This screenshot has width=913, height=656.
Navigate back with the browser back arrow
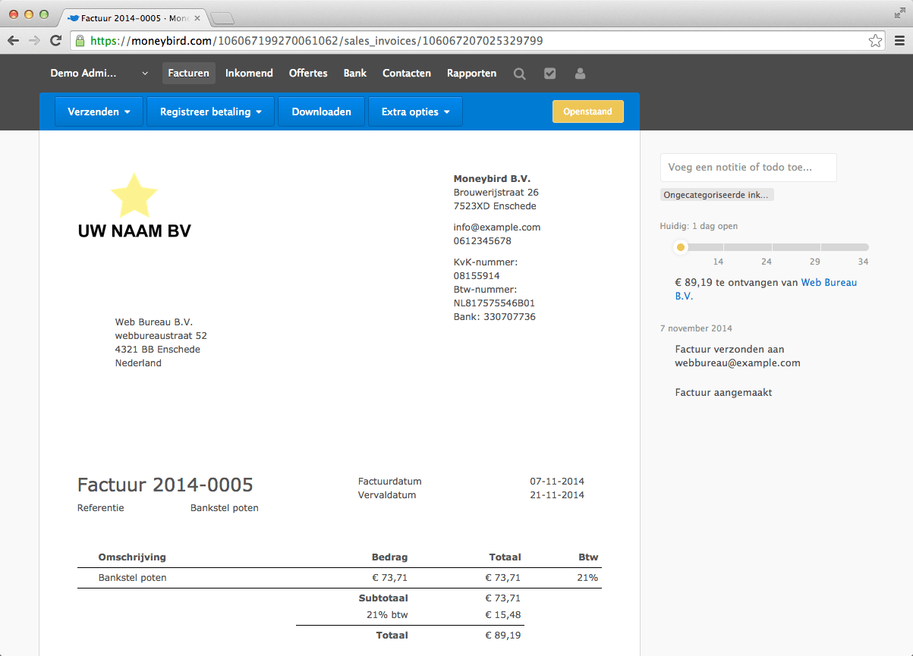coord(13,41)
